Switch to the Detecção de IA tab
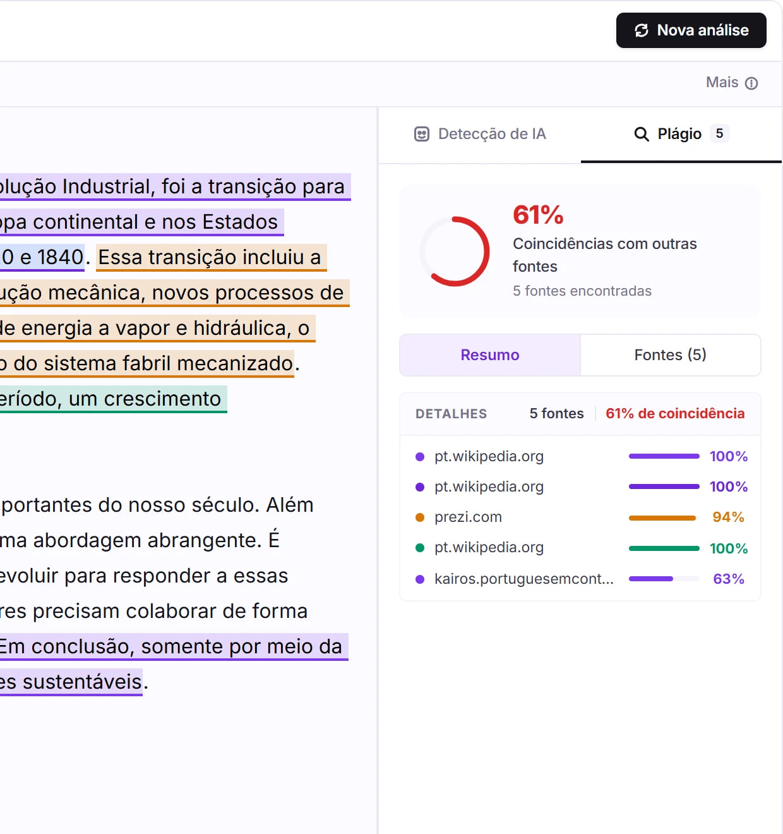783x834 pixels. (x=480, y=134)
